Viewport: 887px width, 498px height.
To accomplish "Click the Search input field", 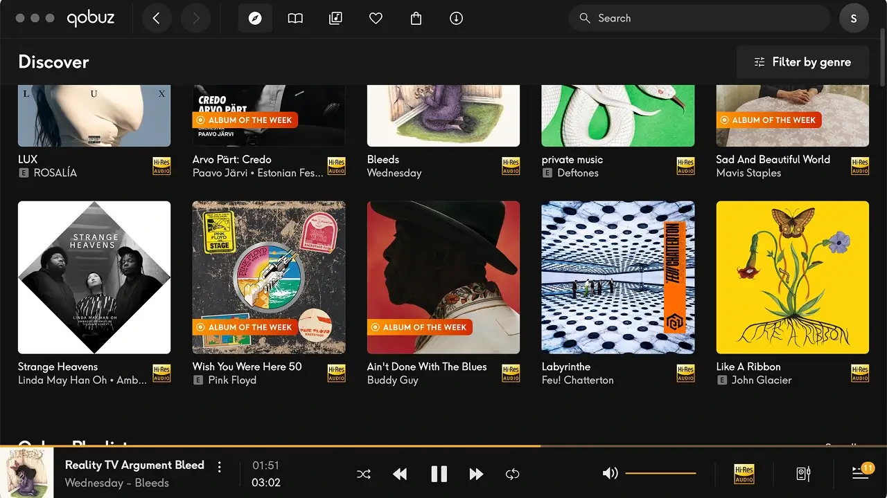I will coord(700,19).
